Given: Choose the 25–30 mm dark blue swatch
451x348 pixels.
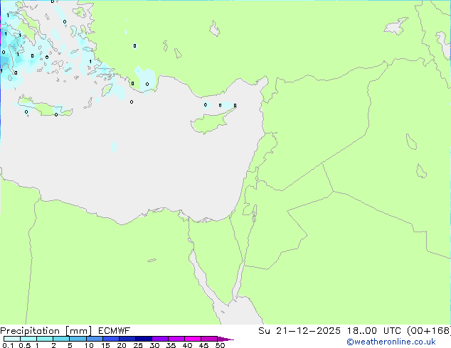Looking at the screenshot, I should 144,339.
